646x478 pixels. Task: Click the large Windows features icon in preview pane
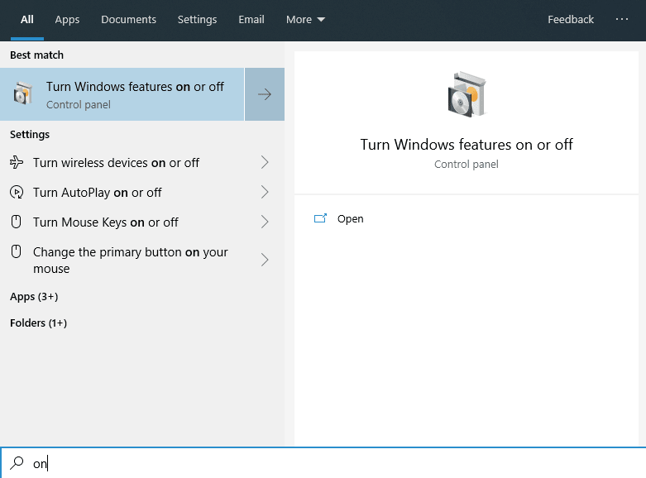[x=467, y=94]
